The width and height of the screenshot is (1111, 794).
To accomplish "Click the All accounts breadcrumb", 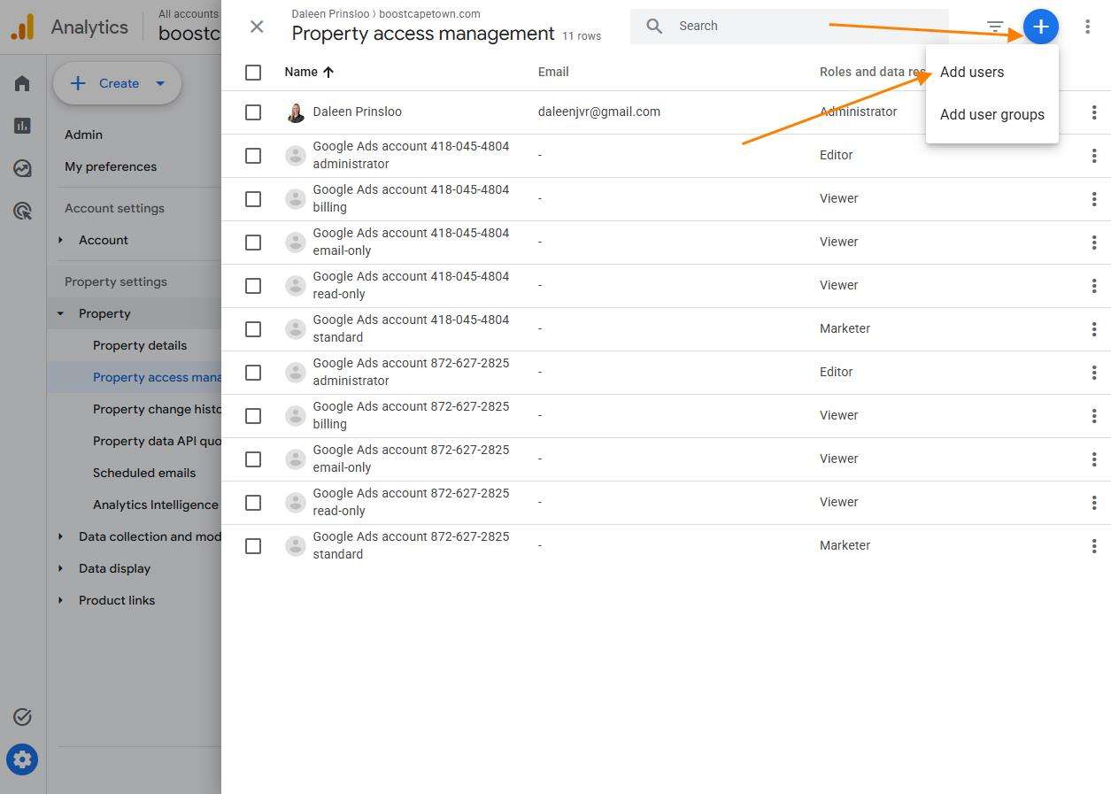I will click(x=188, y=14).
